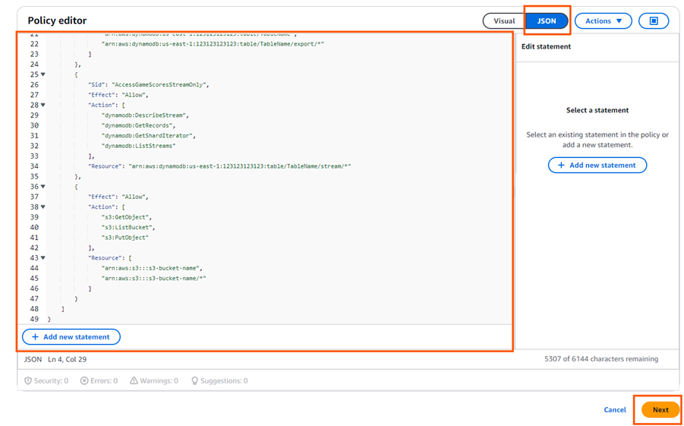Switch to the Visual editor tab
Viewport: 684px width, 426px height.
click(x=504, y=21)
